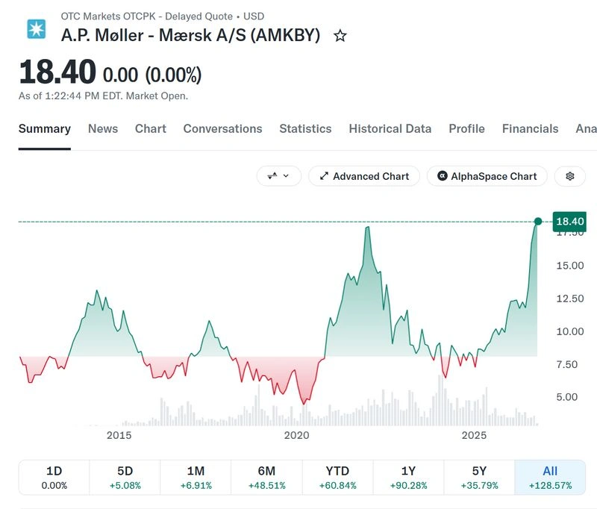
Task: Click the AlphaSpace logo icon
Action: pos(442,176)
